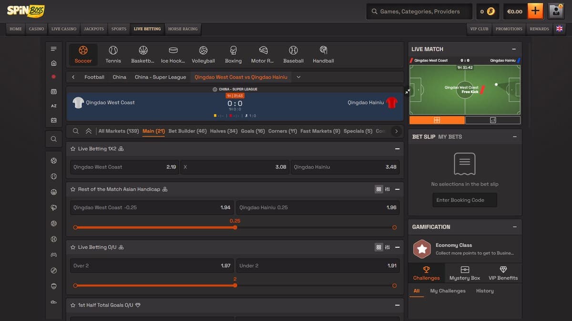Viewport: 572px width, 321px height.
Task: Select the Volleyball sport icon
Action: [203, 55]
